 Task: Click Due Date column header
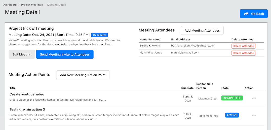[187, 88]
